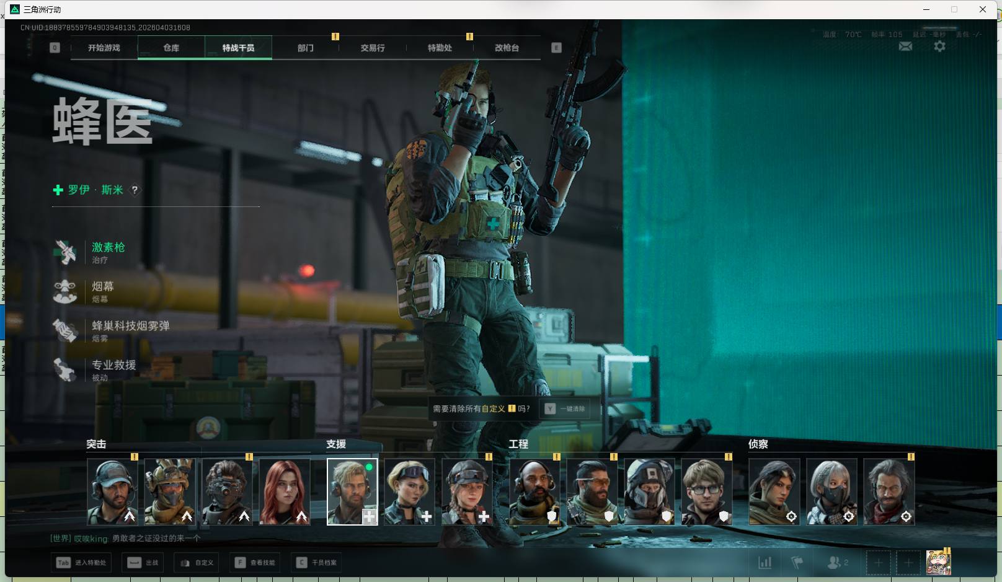Select engineer operator in full face mask
Viewport: 1002px width, 582px height.
coord(649,492)
